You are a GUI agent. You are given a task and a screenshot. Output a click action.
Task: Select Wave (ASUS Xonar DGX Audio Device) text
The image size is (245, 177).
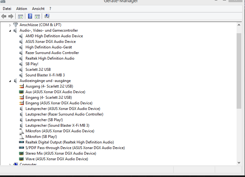(57, 159)
